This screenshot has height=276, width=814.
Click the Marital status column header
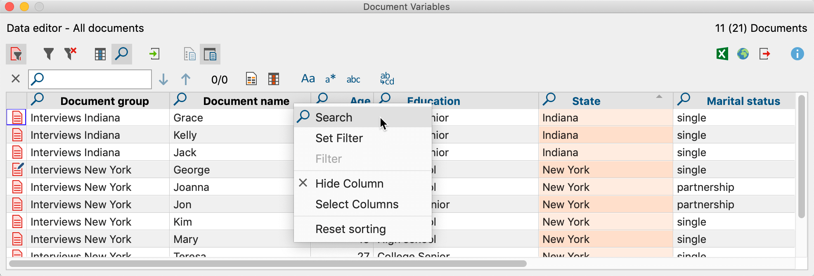point(743,101)
